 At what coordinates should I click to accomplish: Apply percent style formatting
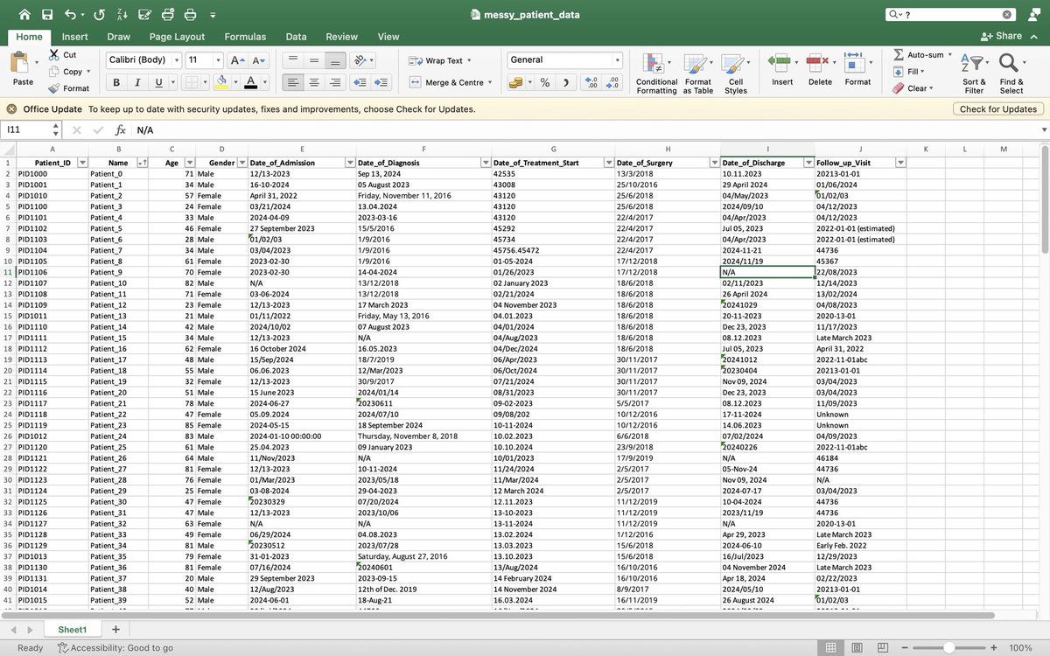(x=544, y=82)
